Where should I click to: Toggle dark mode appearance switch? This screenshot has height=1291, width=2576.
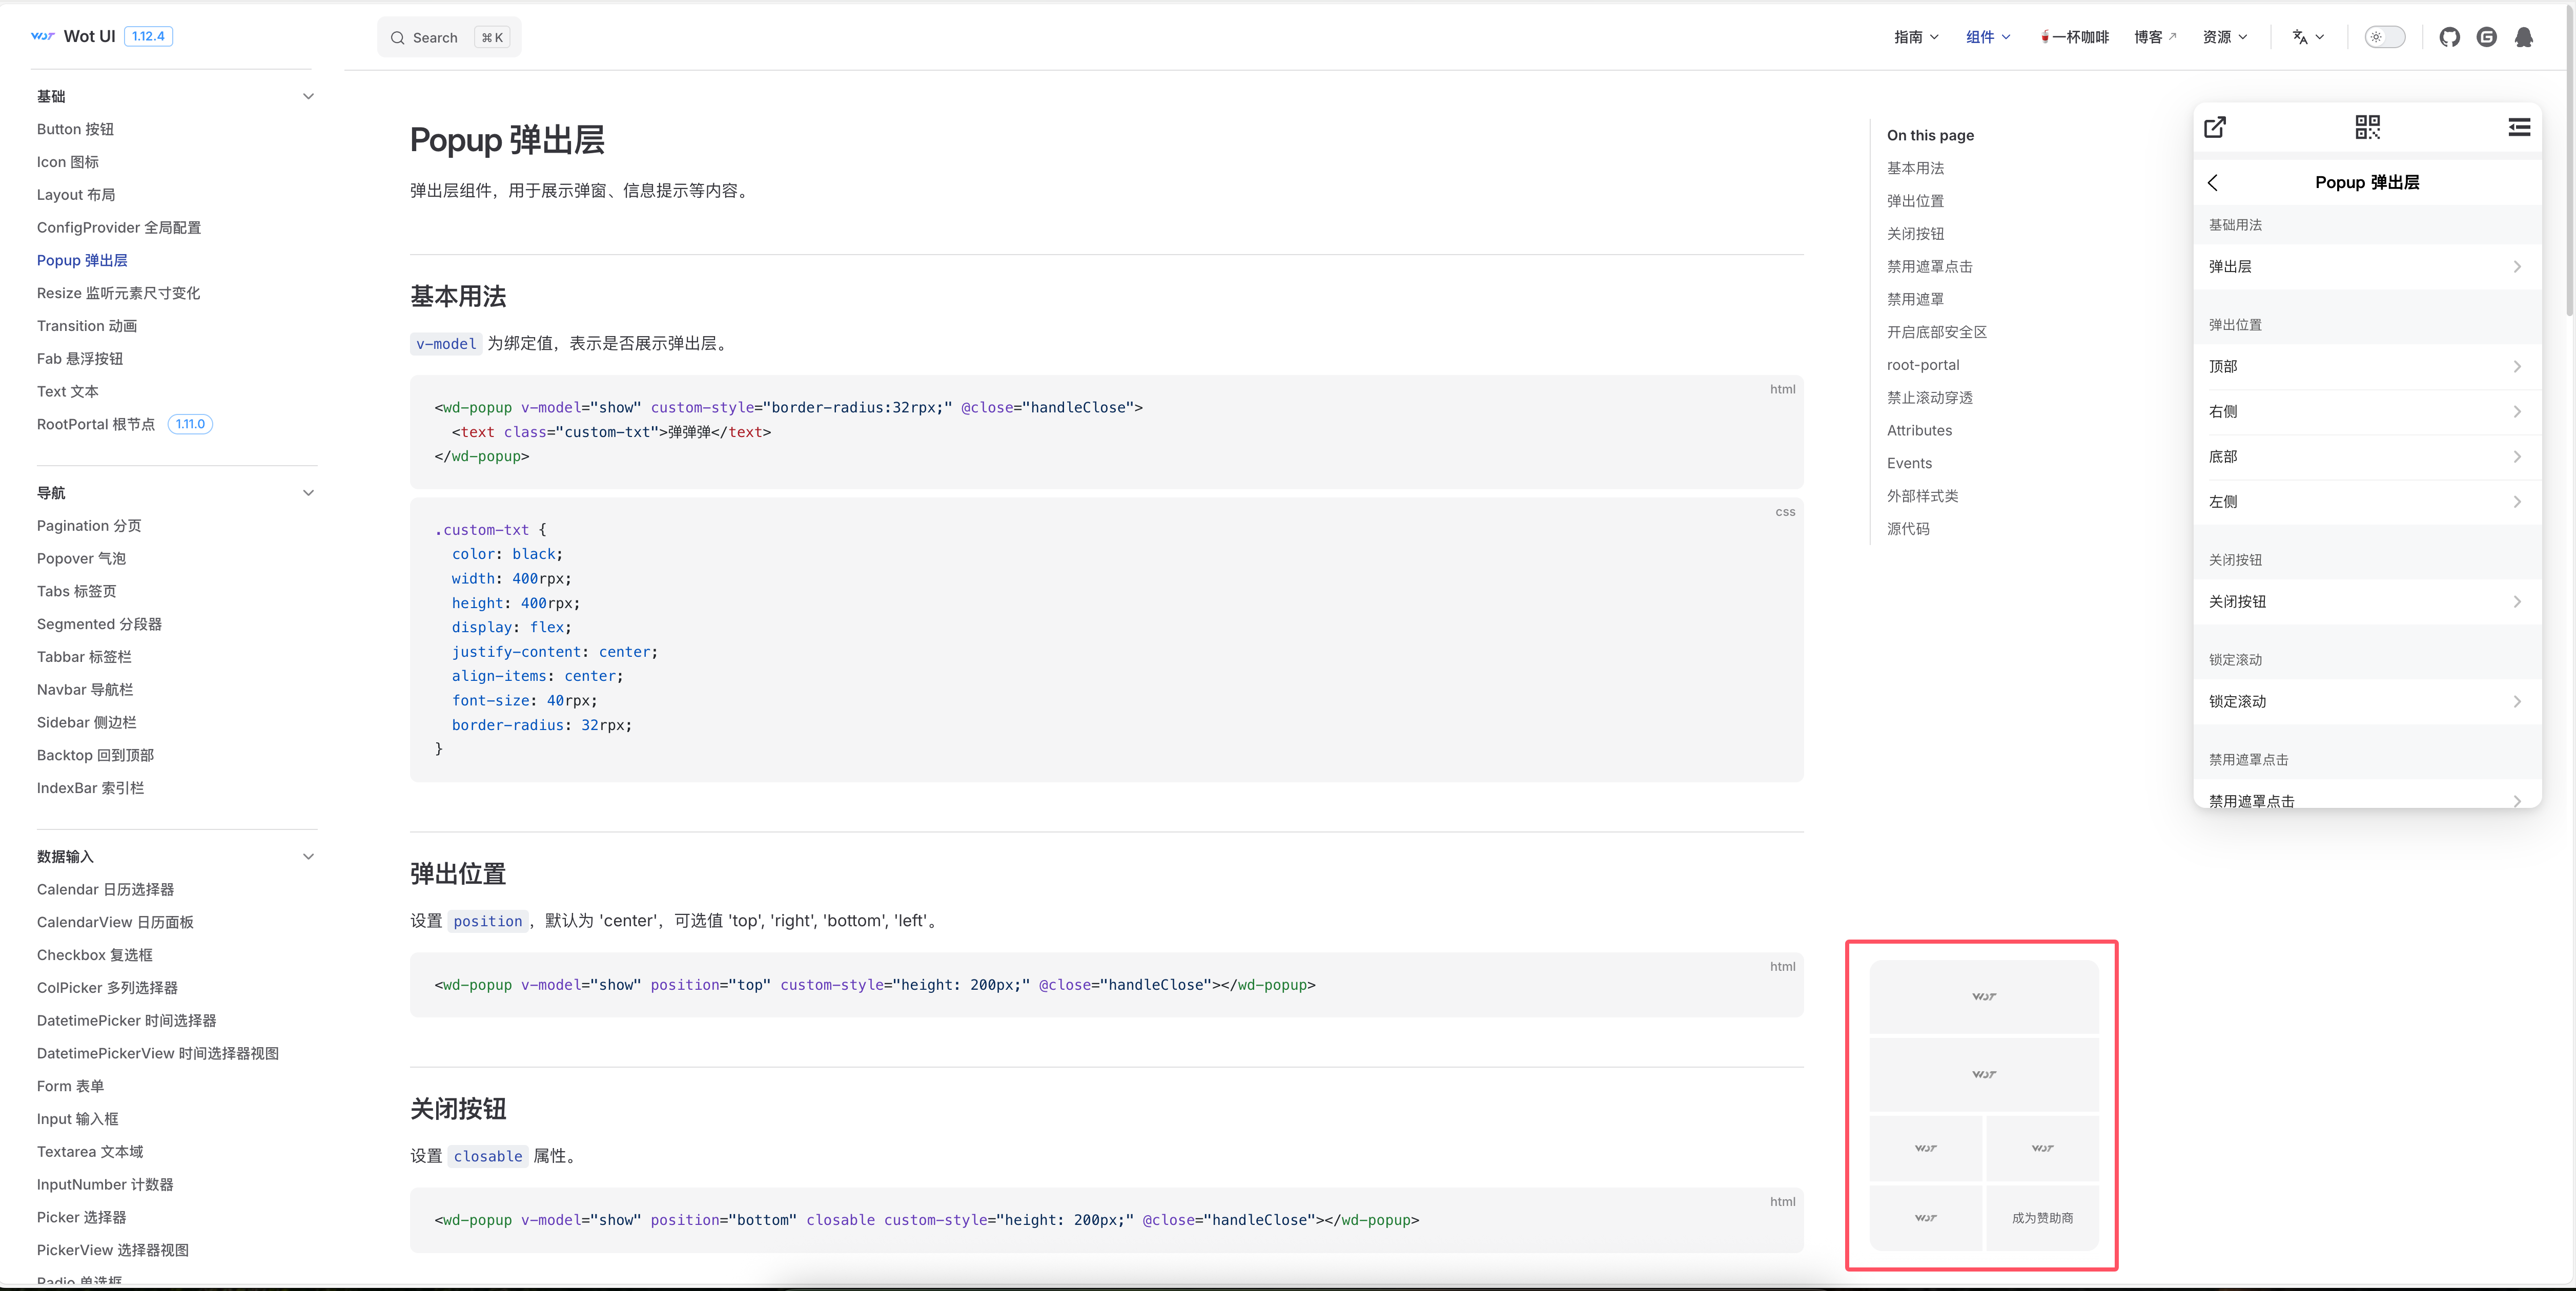[x=2384, y=37]
